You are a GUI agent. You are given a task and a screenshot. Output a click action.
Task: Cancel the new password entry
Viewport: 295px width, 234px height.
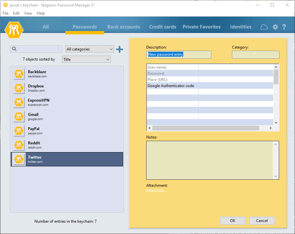pyautogui.click(x=262, y=221)
